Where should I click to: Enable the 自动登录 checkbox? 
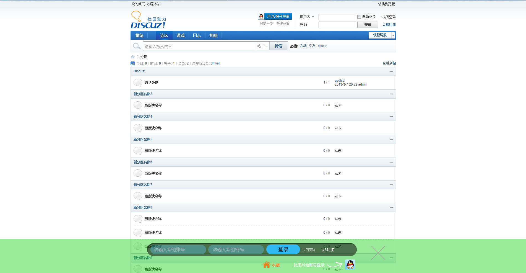[359, 17]
